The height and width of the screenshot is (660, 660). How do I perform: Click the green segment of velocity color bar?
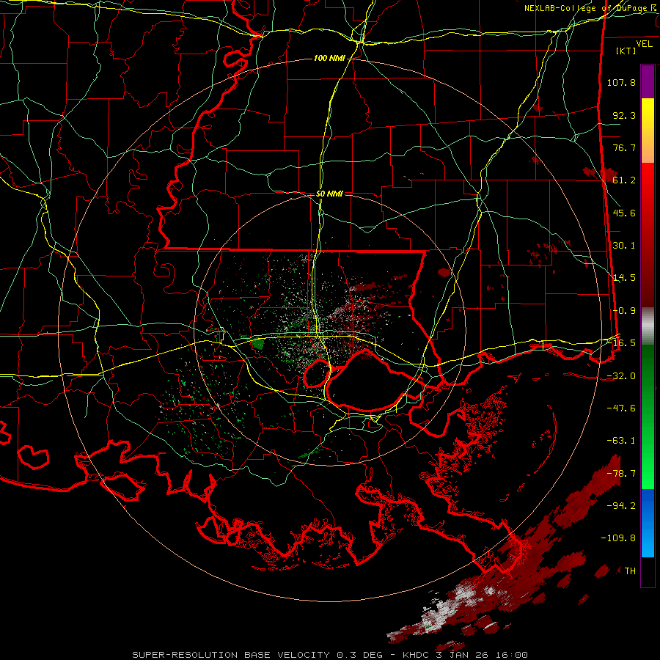click(648, 417)
